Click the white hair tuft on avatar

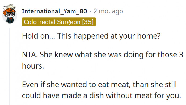[x=12, y=7]
